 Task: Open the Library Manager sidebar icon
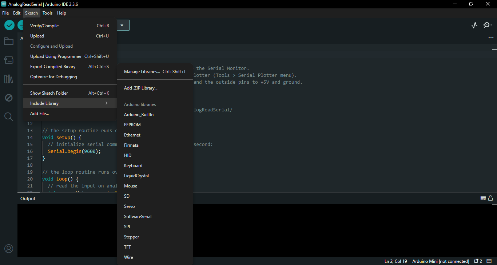click(x=9, y=79)
